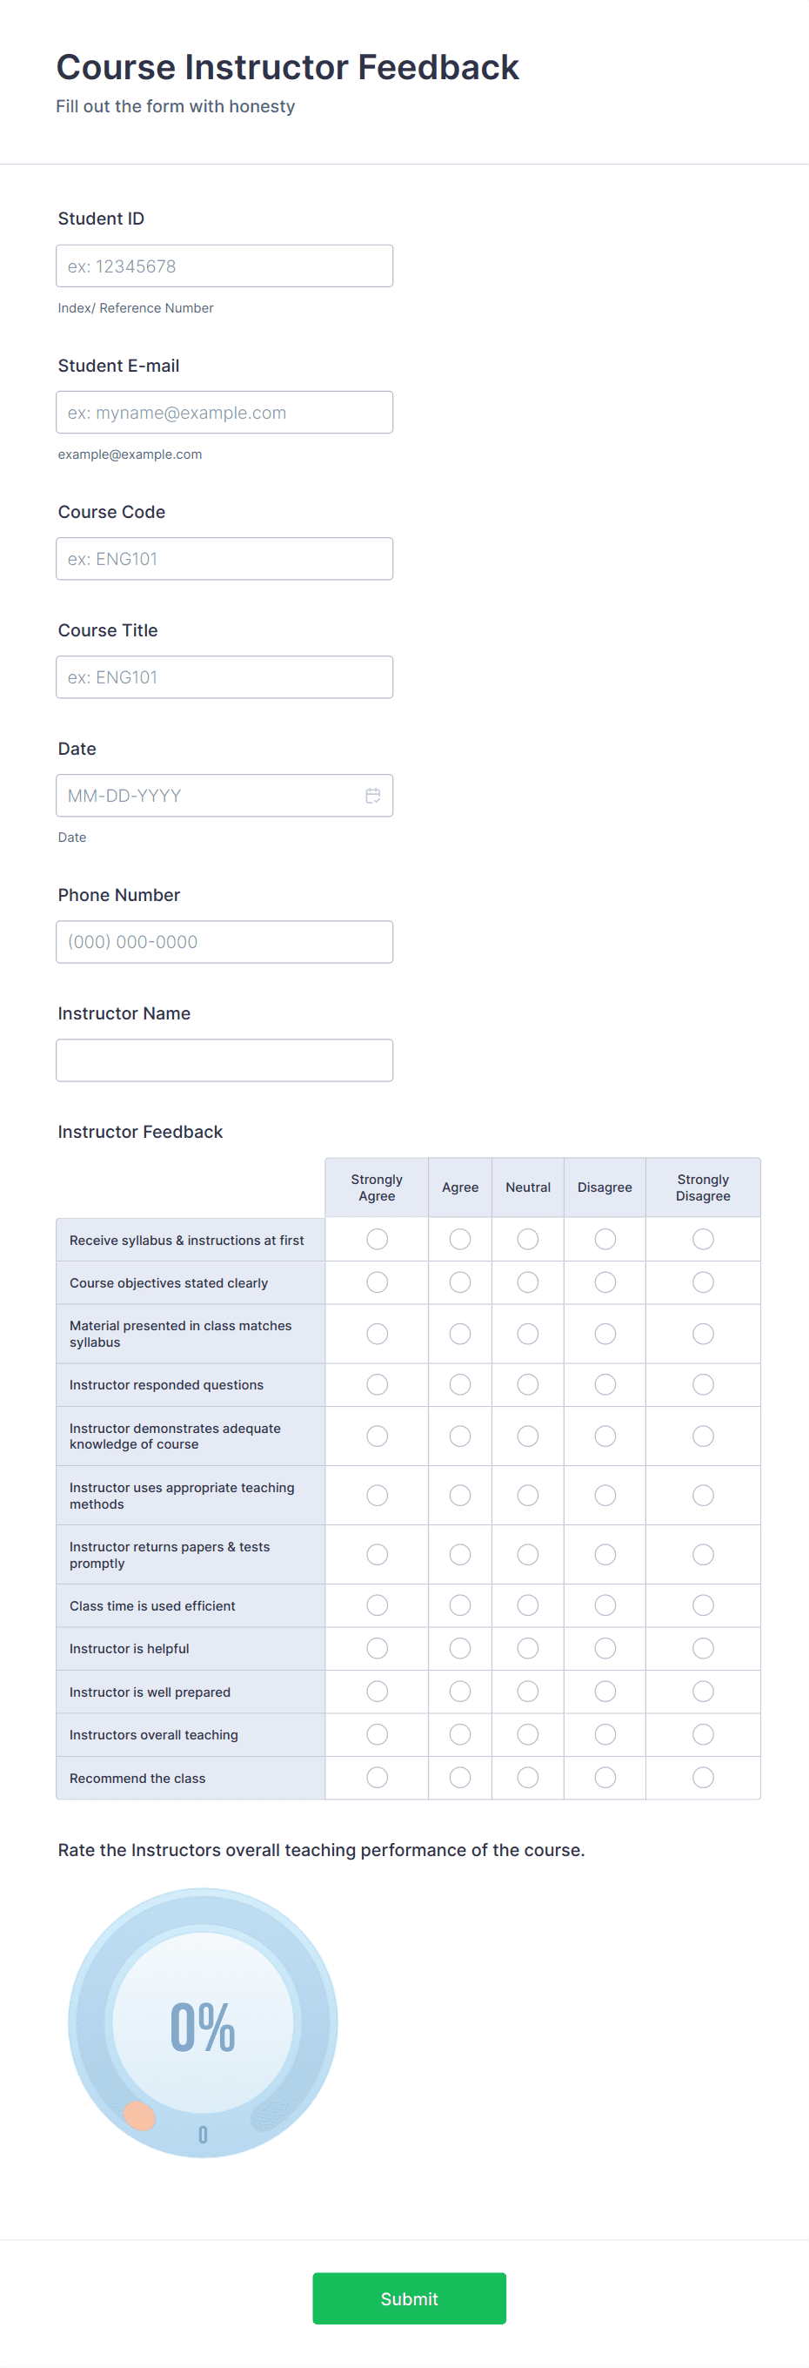Click the Student E-mail input field
Viewport: 809px width, 2368px height.
point(224,412)
